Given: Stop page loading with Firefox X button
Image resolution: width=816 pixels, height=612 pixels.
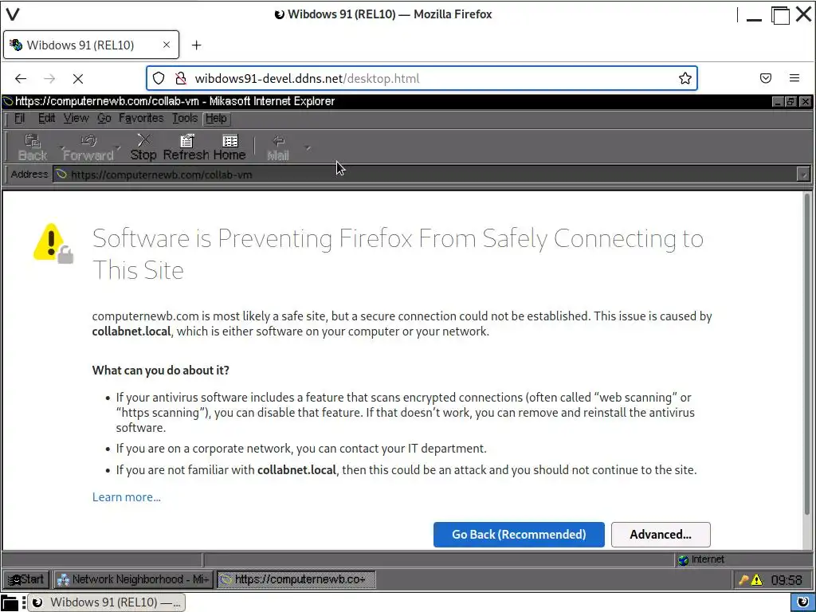Looking at the screenshot, I should tap(78, 79).
